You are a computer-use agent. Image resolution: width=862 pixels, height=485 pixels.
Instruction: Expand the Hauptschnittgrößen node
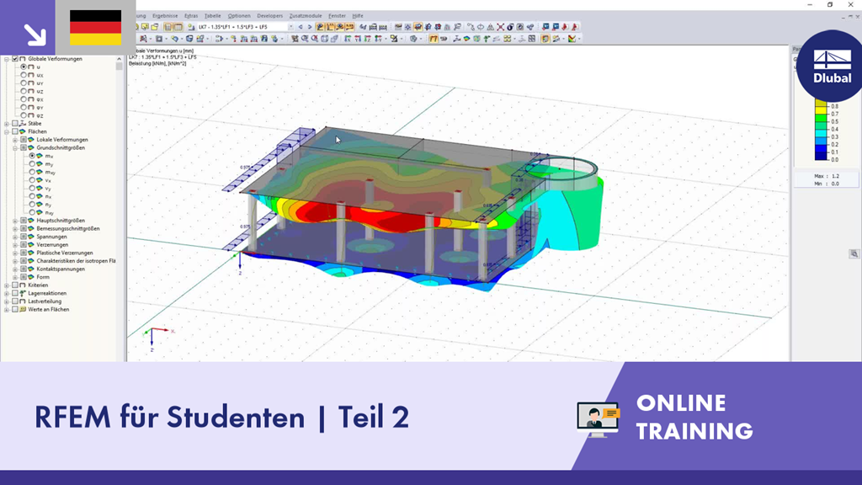click(x=15, y=221)
